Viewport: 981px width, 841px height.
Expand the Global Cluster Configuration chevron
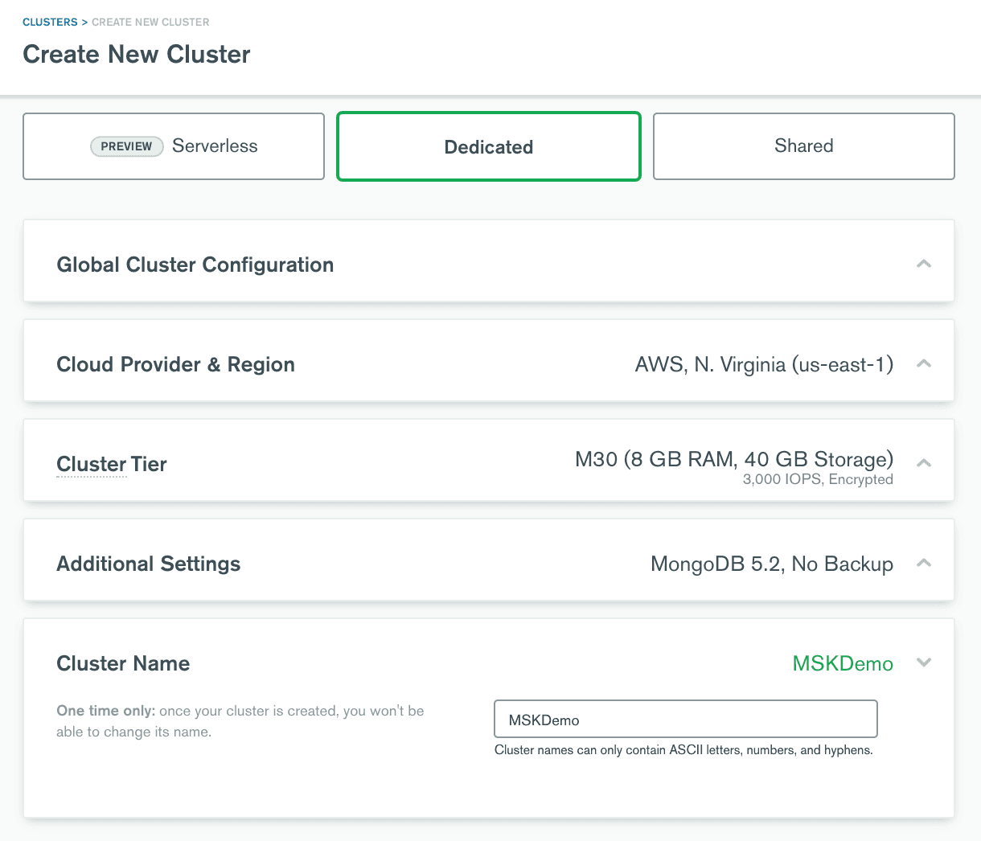[x=924, y=264]
